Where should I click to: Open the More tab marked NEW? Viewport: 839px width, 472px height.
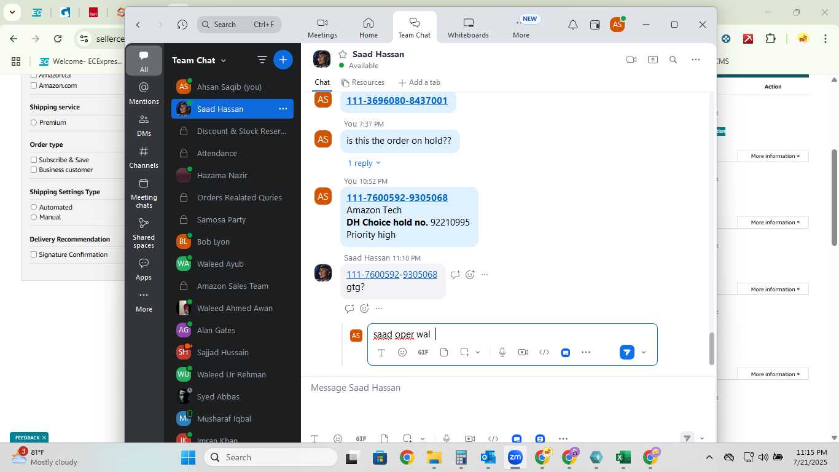(521, 28)
